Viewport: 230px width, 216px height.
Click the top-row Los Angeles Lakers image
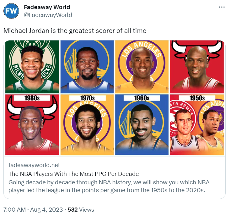click(142, 66)
